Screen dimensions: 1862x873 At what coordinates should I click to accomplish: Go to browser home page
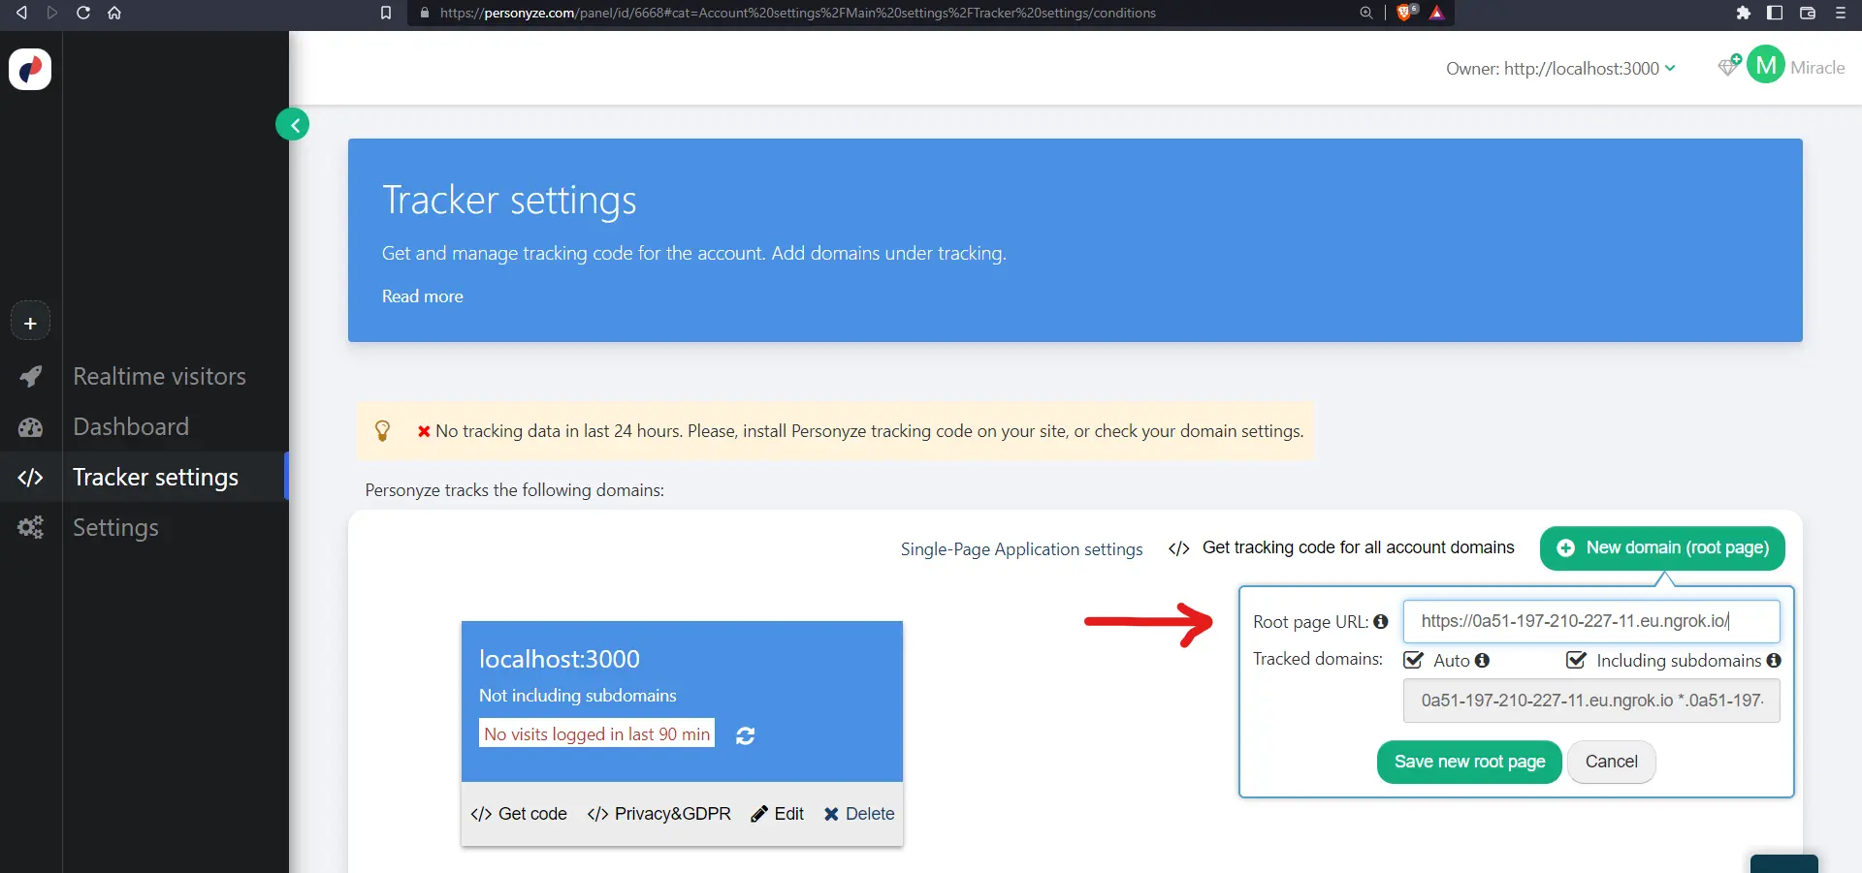114,13
